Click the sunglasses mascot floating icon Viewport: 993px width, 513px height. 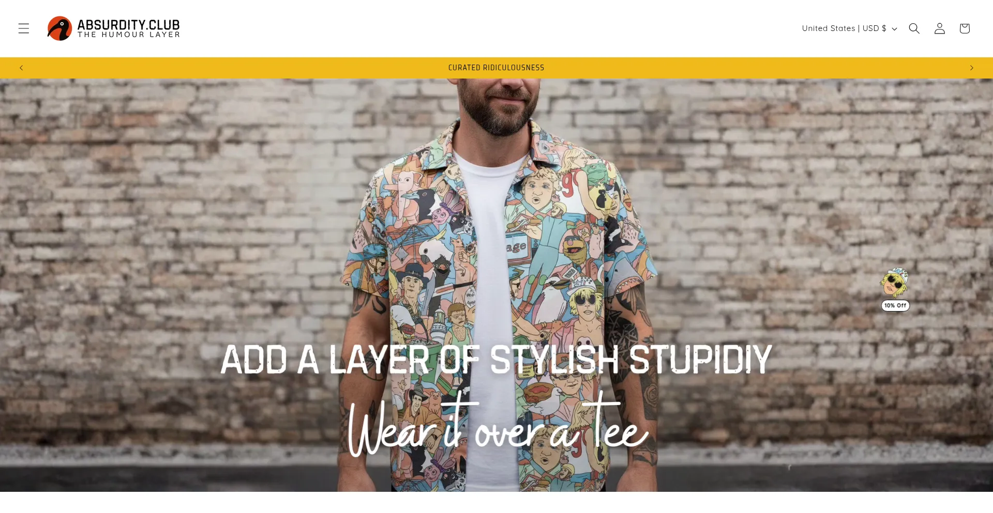point(895,282)
